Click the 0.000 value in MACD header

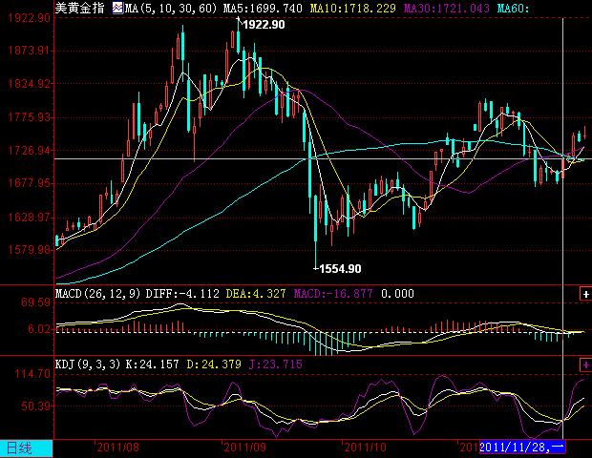(x=397, y=294)
